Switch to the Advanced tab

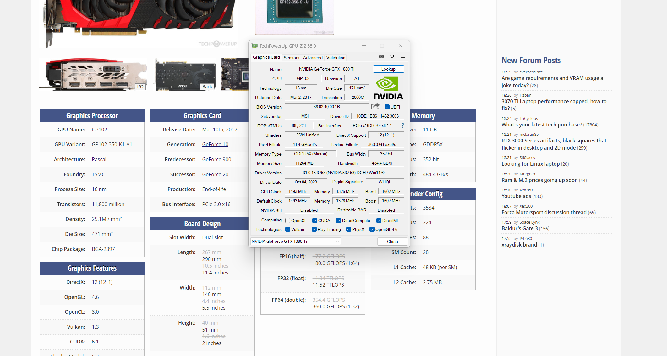pyautogui.click(x=313, y=58)
